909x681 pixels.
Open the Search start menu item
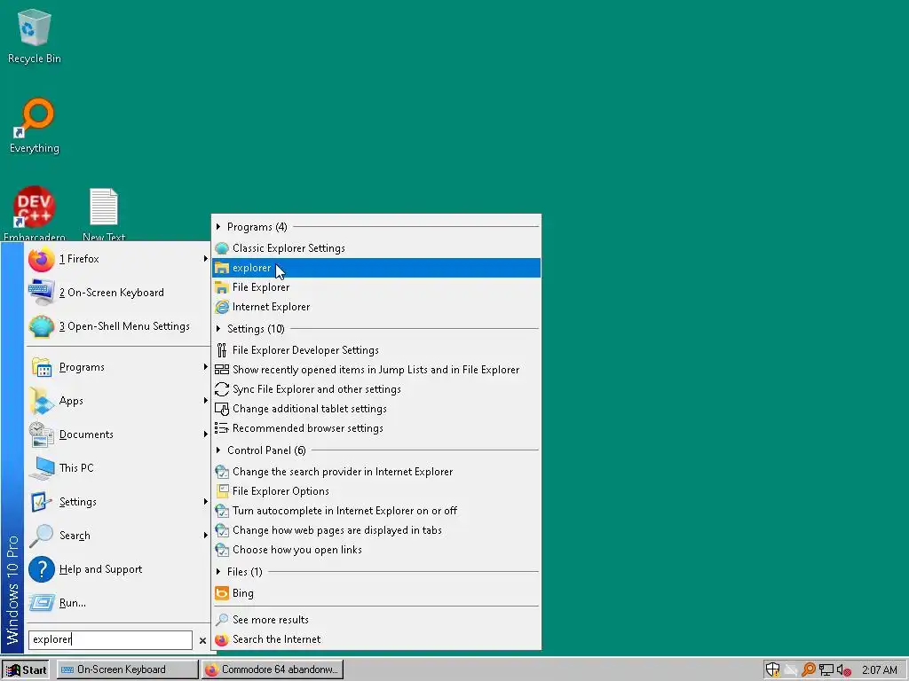(x=118, y=535)
